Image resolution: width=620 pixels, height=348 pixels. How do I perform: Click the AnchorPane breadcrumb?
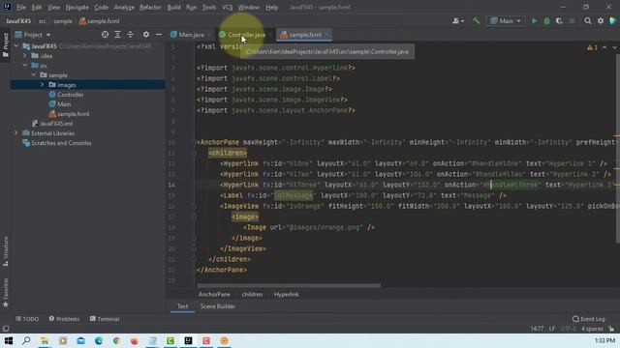(x=214, y=294)
